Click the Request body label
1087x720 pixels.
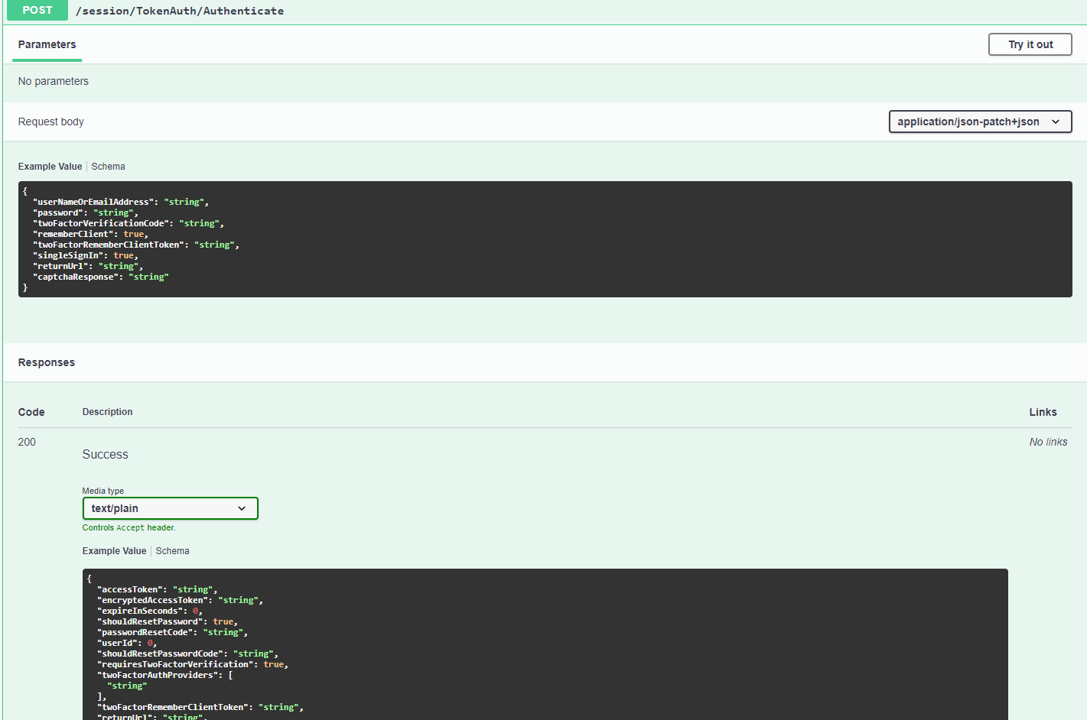coord(51,122)
